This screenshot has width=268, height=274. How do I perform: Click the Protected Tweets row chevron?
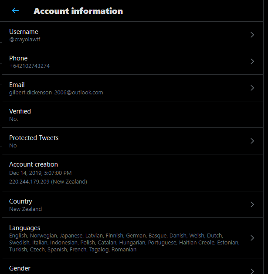tap(252, 141)
